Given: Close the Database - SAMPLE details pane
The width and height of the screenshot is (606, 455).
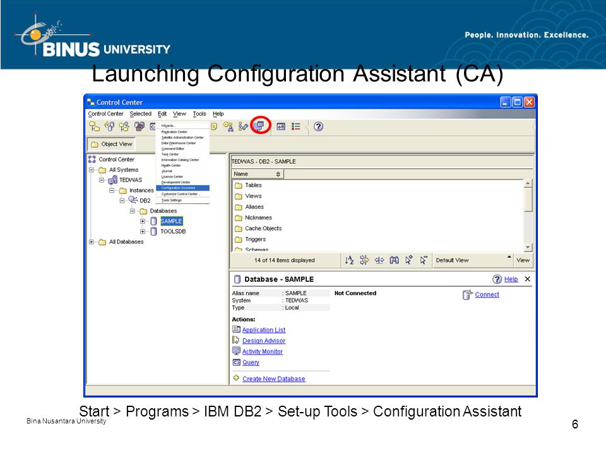Looking at the screenshot, I should click(528, 279).
